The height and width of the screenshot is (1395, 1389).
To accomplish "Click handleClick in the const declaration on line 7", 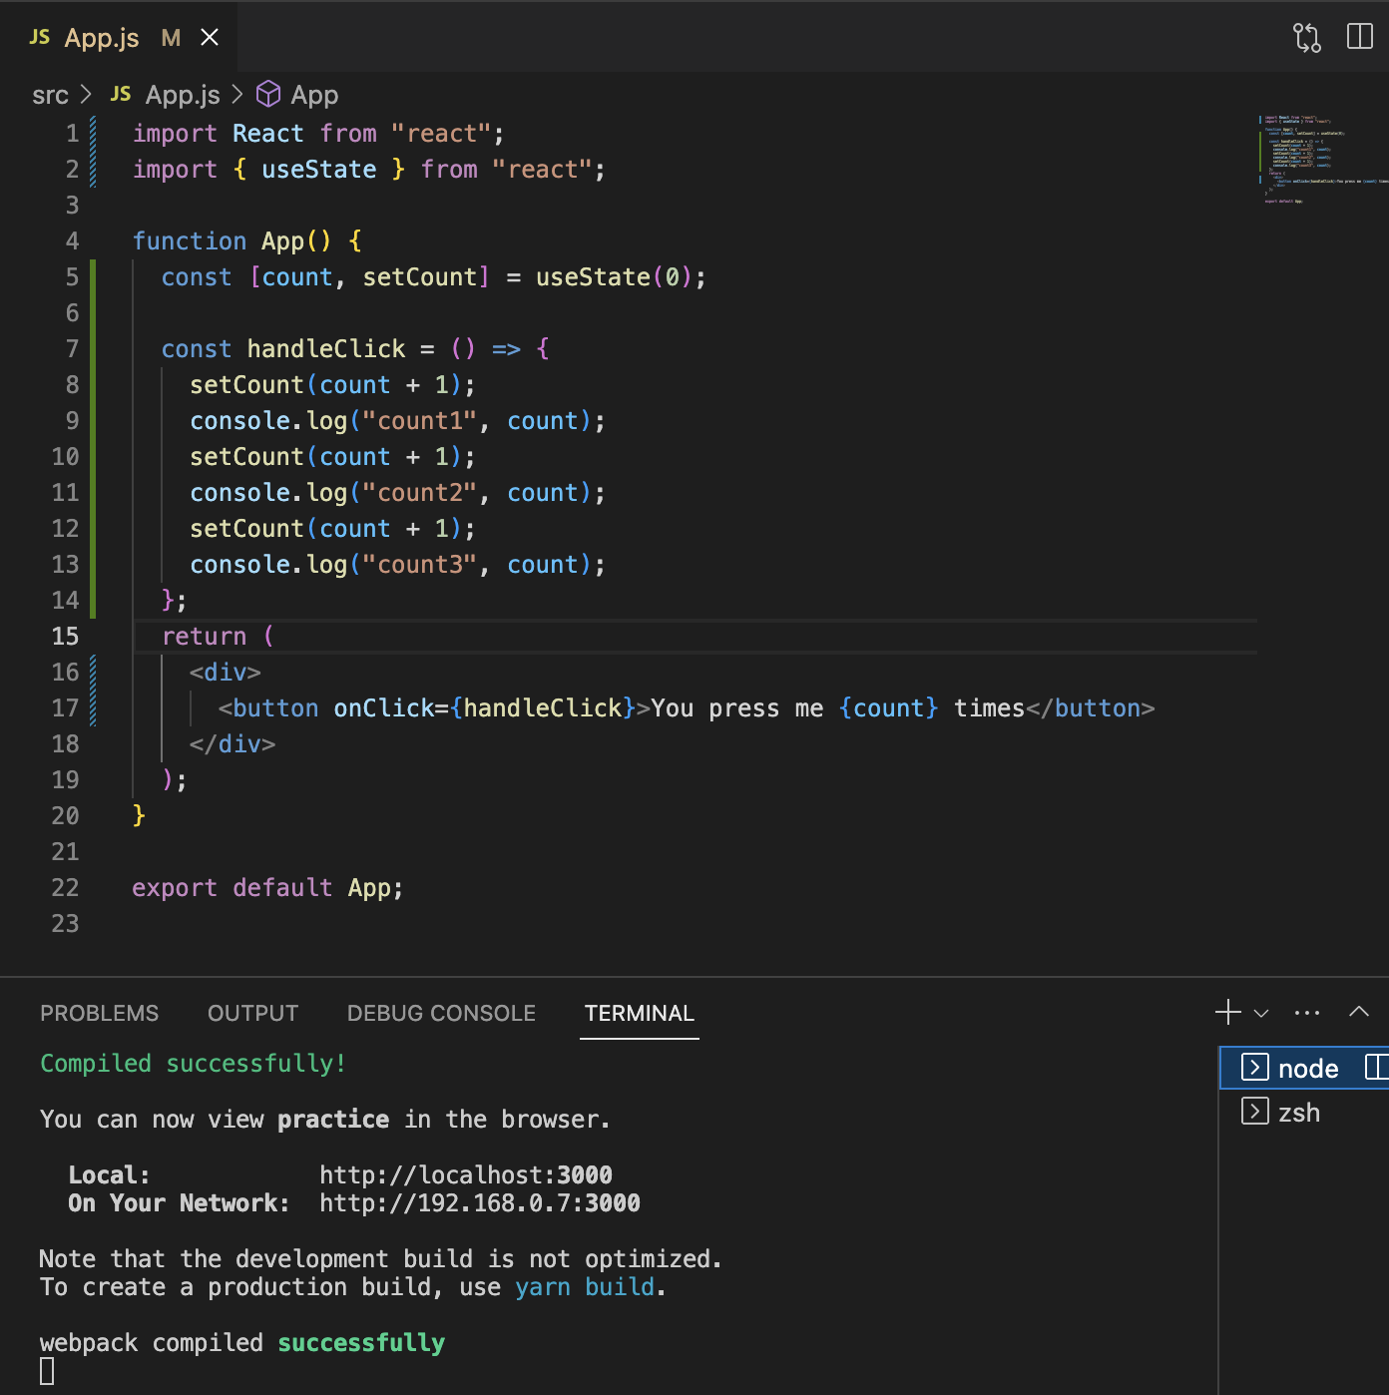I will (x=326, y=348).
